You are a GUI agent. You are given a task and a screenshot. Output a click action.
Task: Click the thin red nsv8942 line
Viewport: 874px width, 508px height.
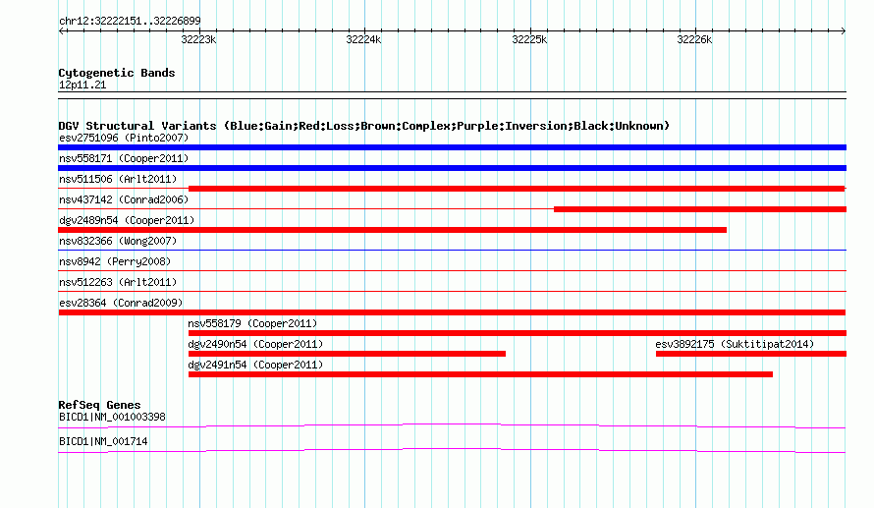452,270
